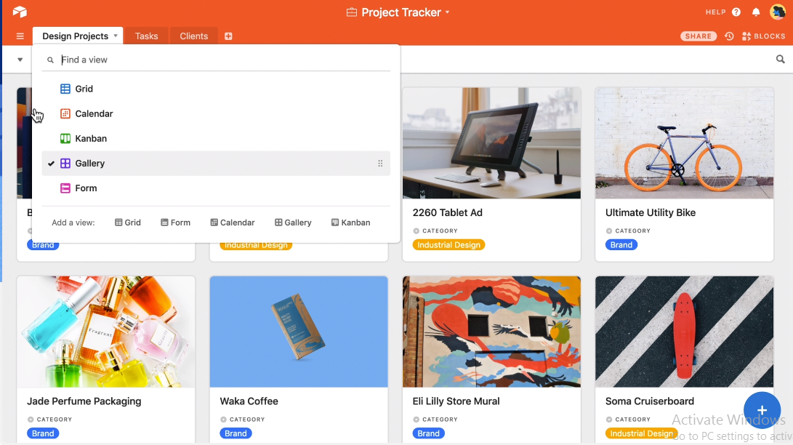Viewport: 793px width, 445px height.
Task: Open the Design Projects tab dropdown arrow
Action: coord(116,36)
